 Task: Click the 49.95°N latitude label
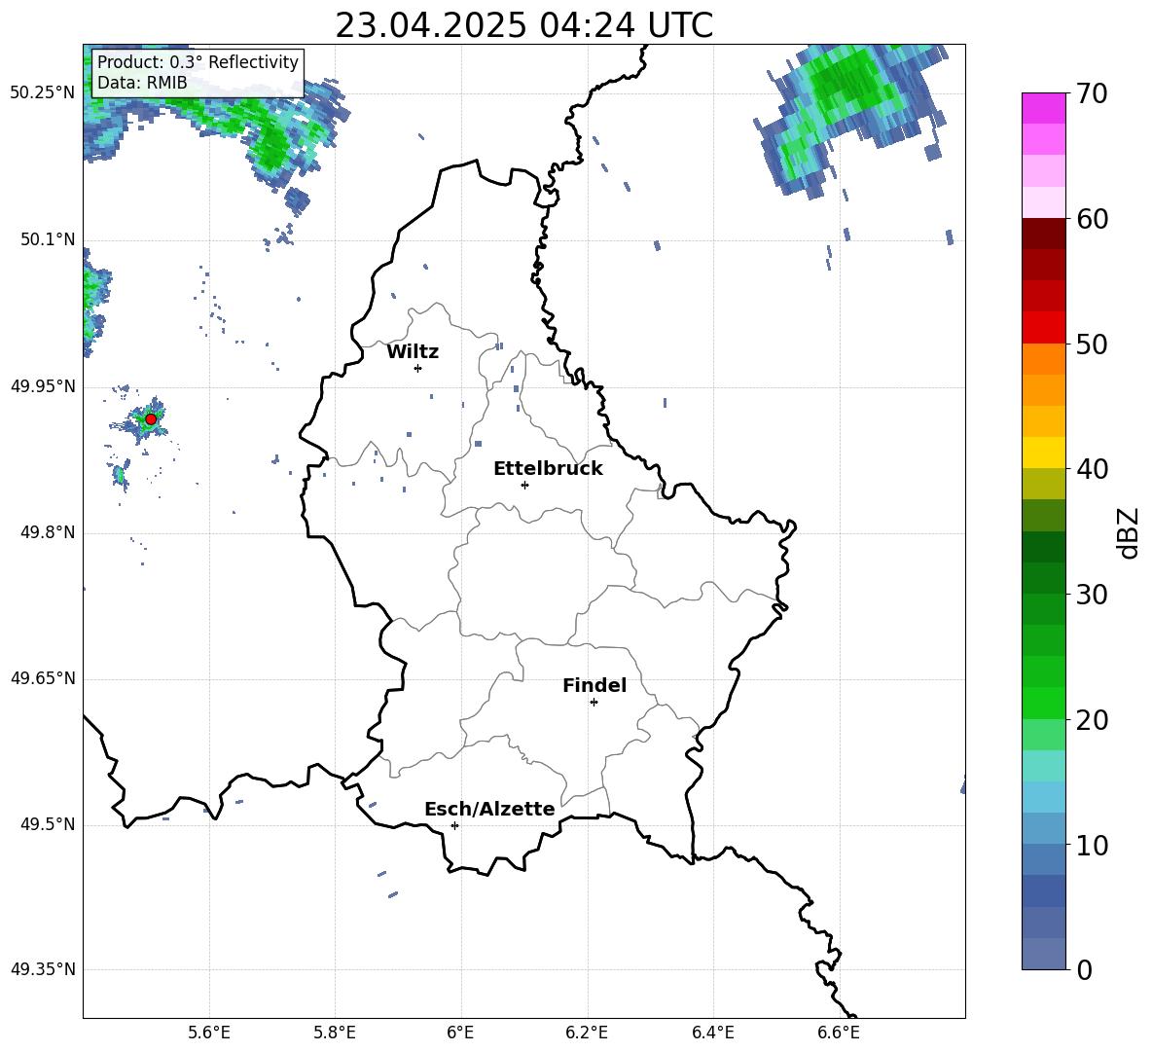pyautogui.click(x=43, y=385)
